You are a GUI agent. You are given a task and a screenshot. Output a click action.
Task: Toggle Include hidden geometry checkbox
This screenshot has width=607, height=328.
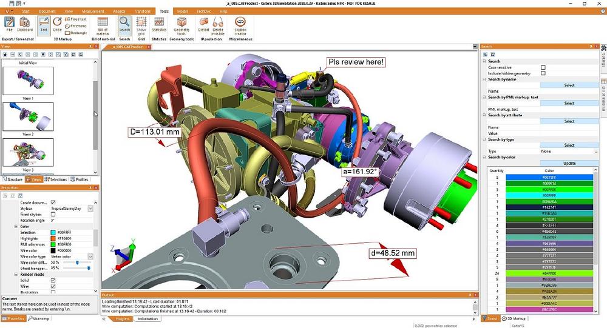pos(543,73)
